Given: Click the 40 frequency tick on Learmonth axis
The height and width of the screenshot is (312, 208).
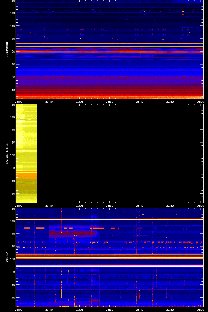Looking at the screenshot, I should click(13, 90).
